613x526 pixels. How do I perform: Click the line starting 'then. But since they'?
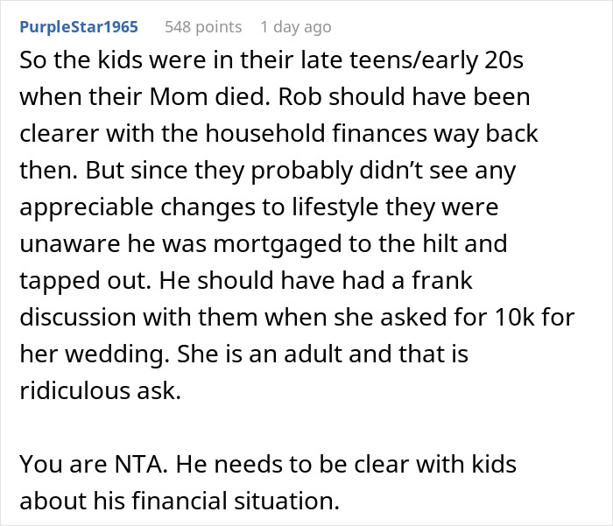(268, 171)
